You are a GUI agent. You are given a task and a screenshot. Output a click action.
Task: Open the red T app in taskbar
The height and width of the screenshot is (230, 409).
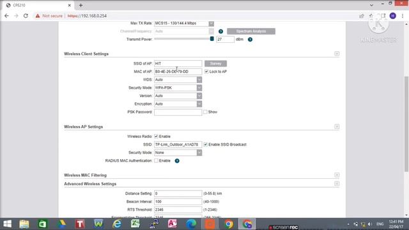(x=80, y=224)
